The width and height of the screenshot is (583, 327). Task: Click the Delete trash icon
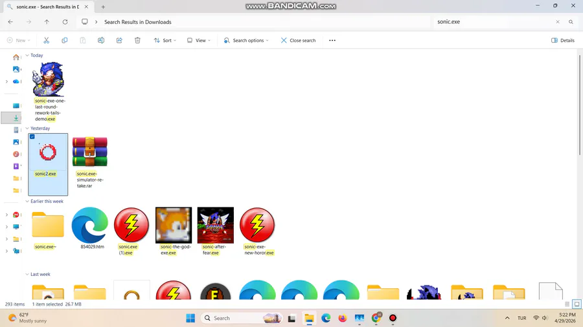(137, 41)
